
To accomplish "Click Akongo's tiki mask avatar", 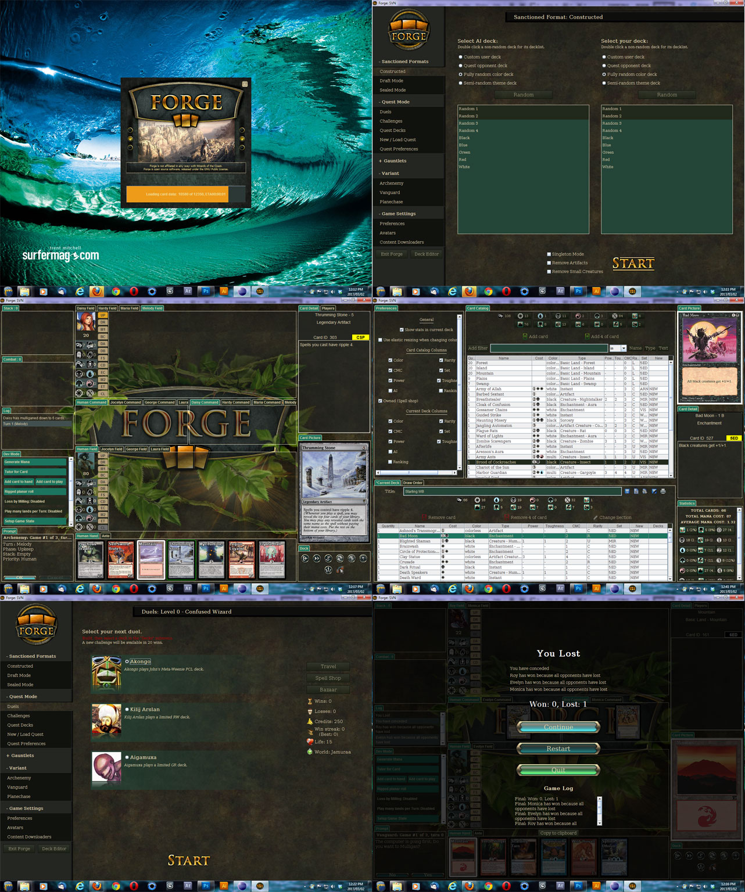I will click(x=106, y=672).
